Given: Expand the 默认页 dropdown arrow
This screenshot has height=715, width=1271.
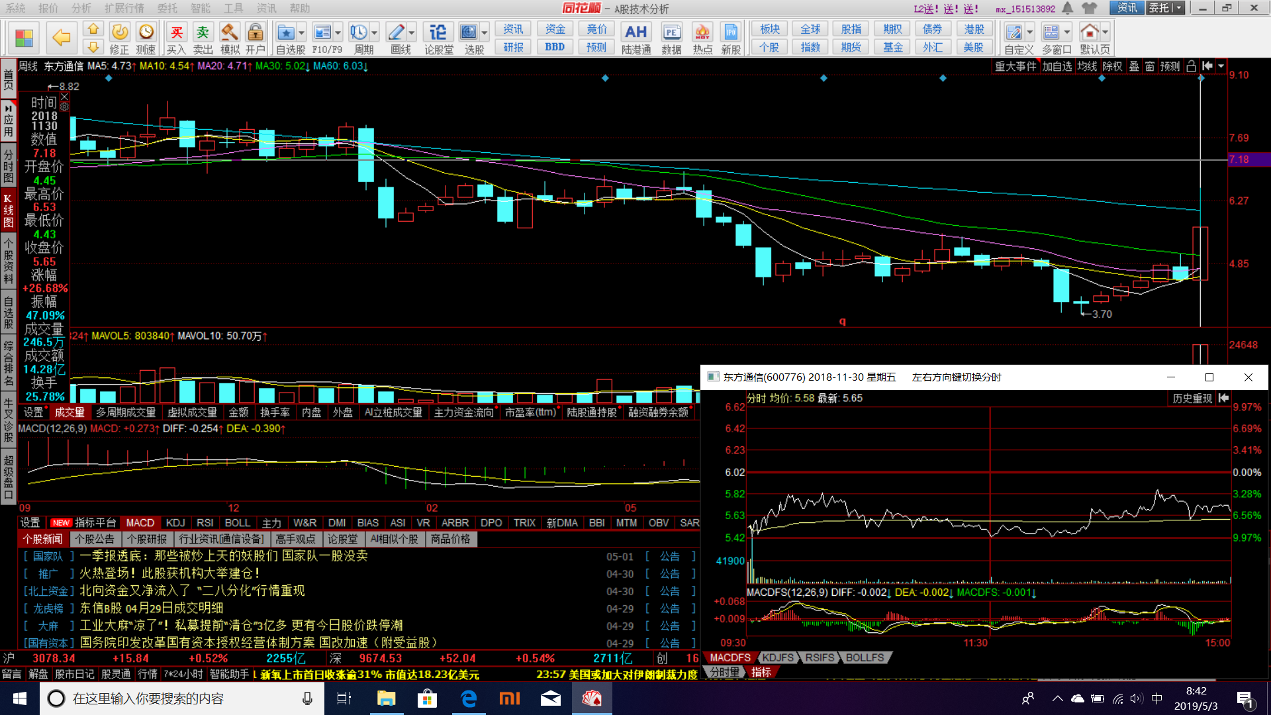Looking at the screenshot, I should coord(1105,32).
